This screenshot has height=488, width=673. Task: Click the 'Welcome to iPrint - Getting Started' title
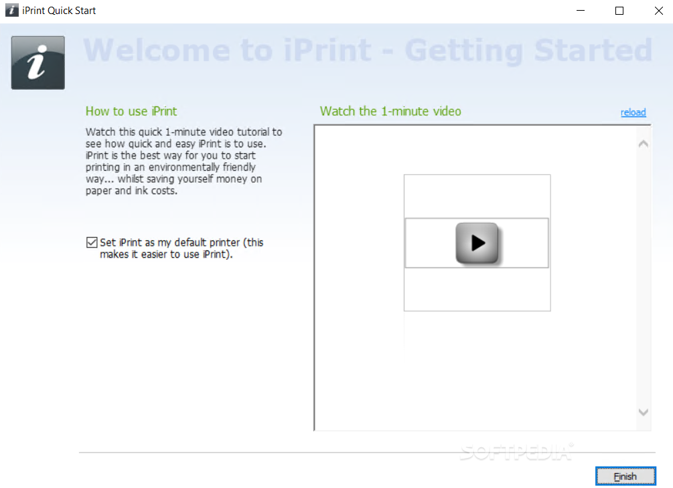(x=368, y=51)
